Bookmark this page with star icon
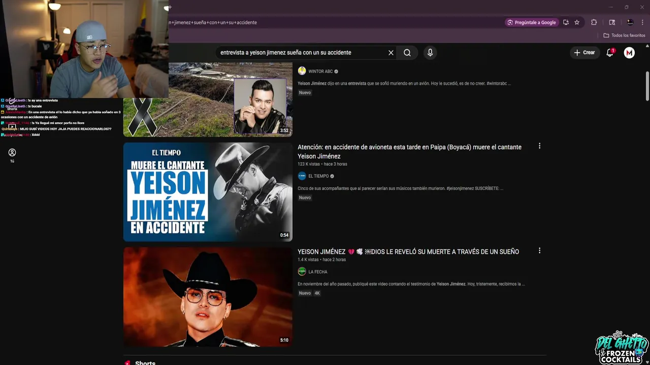Screen dimensions: 650x365 577,22
